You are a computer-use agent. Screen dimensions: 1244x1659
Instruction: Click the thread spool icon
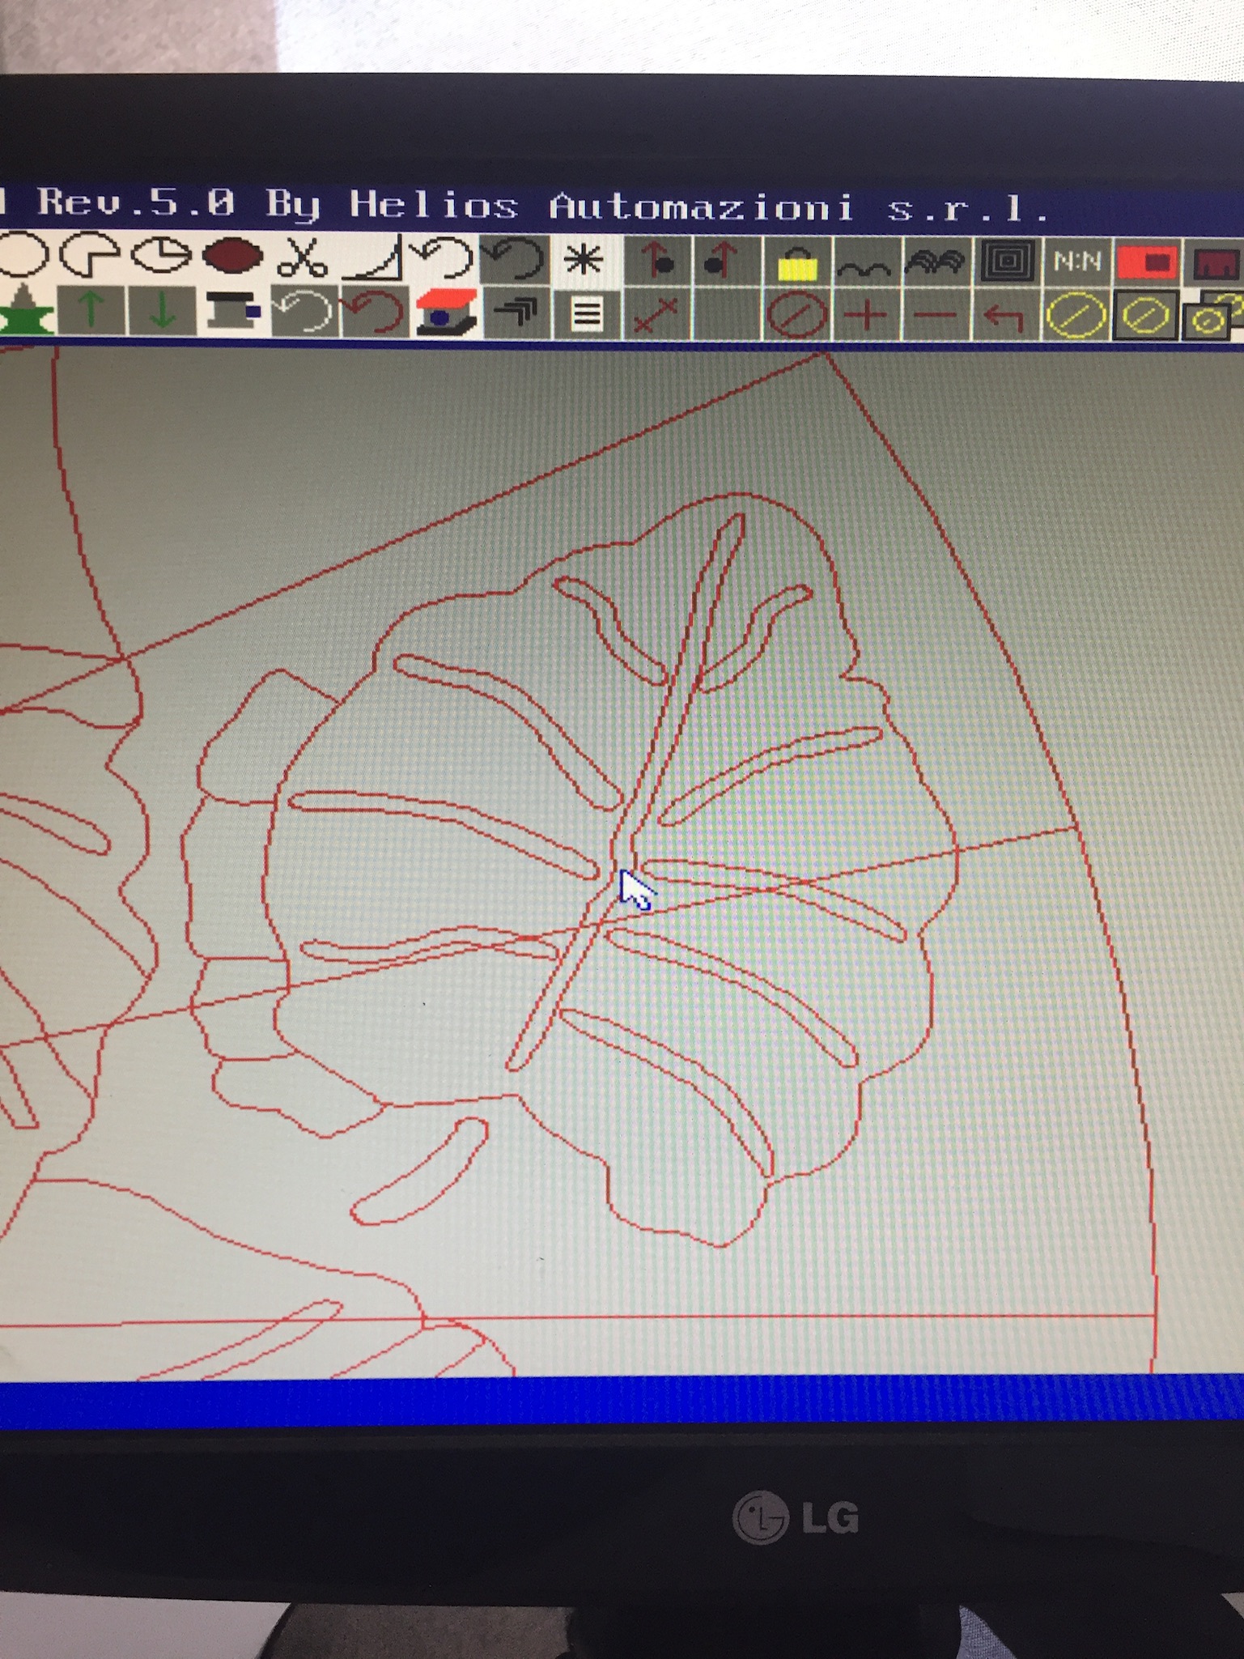(x=233, y=311)
